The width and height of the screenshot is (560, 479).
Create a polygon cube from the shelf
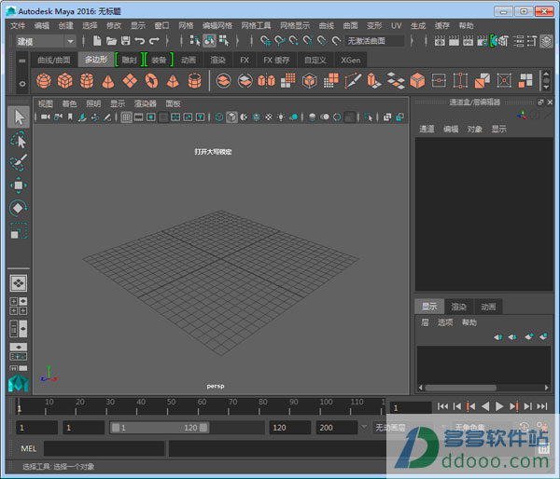pos(65,80)
